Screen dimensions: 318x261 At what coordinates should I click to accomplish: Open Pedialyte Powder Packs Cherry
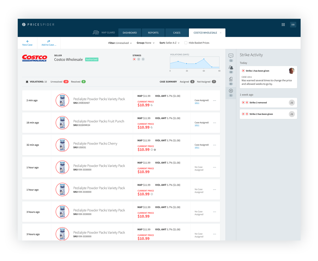coord(95,144)
